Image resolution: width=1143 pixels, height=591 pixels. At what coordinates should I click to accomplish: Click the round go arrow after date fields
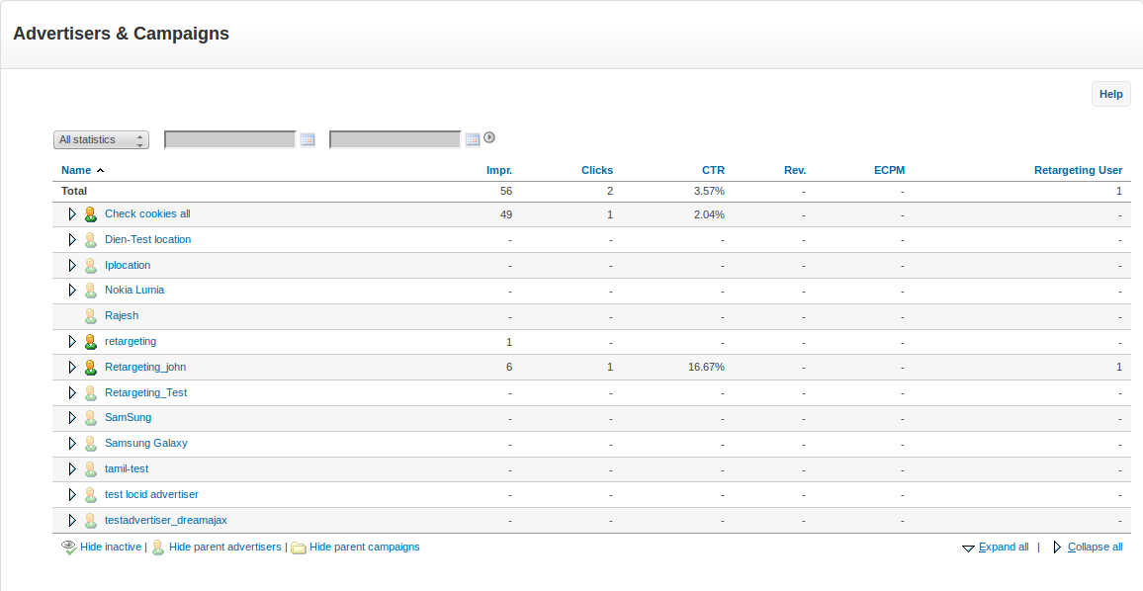488,138
